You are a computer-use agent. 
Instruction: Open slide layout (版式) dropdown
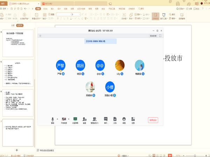click(x=45, y=18)
